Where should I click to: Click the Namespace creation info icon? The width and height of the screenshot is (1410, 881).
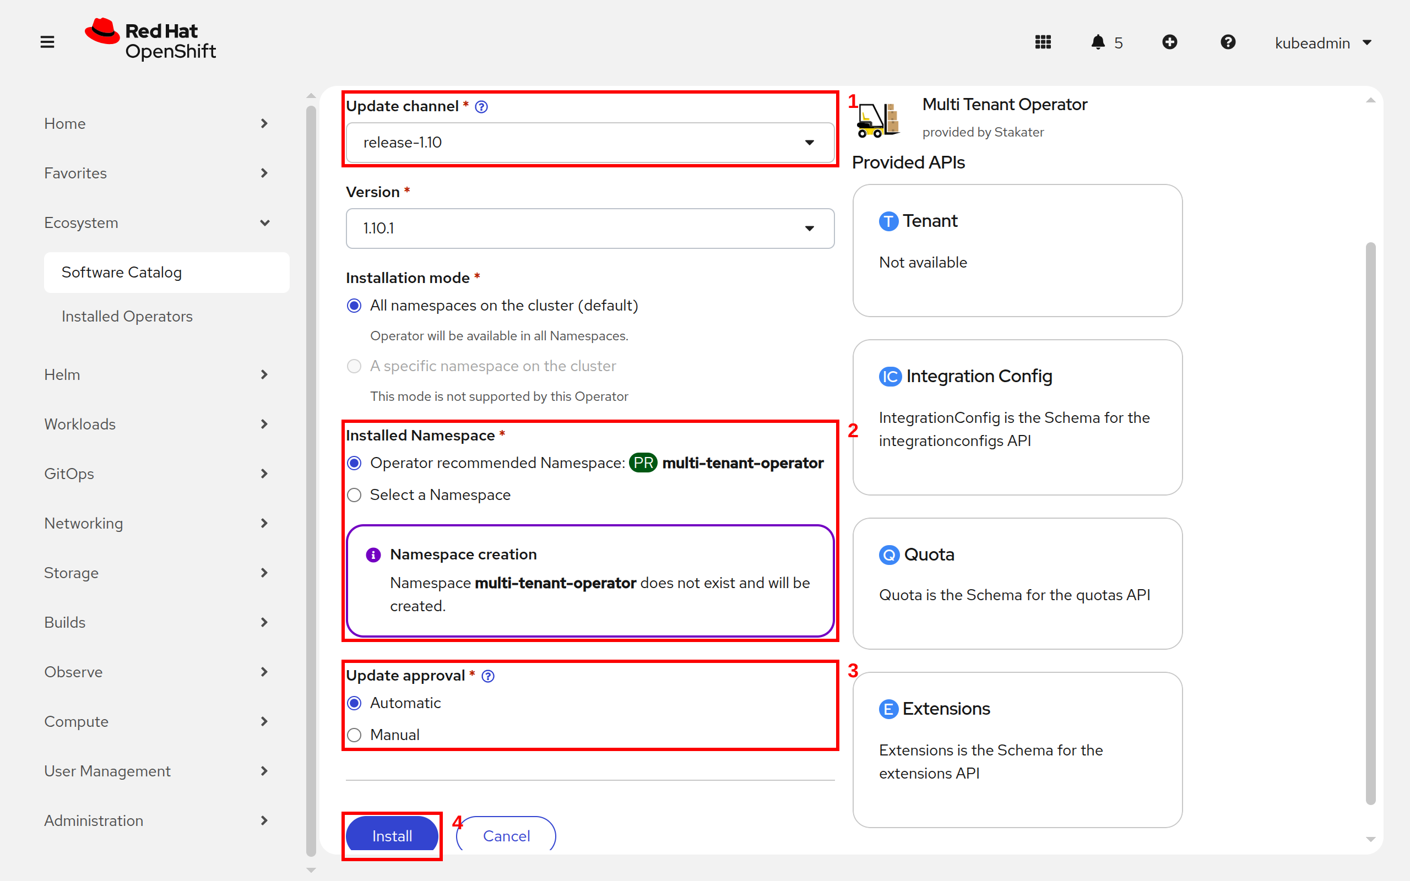[x=373, y=554]
